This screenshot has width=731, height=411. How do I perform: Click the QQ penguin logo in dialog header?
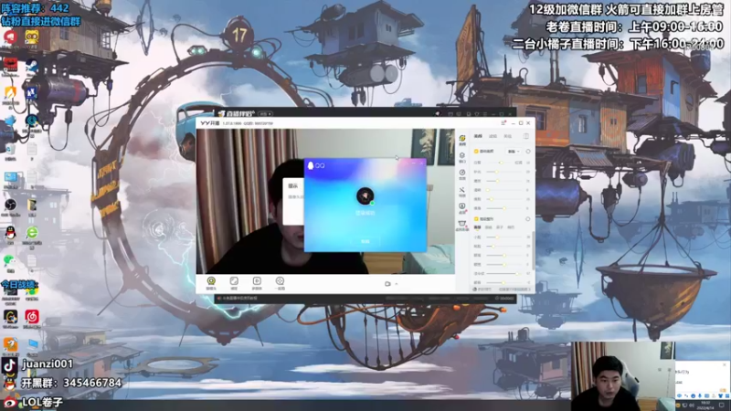tap(311, 165)
